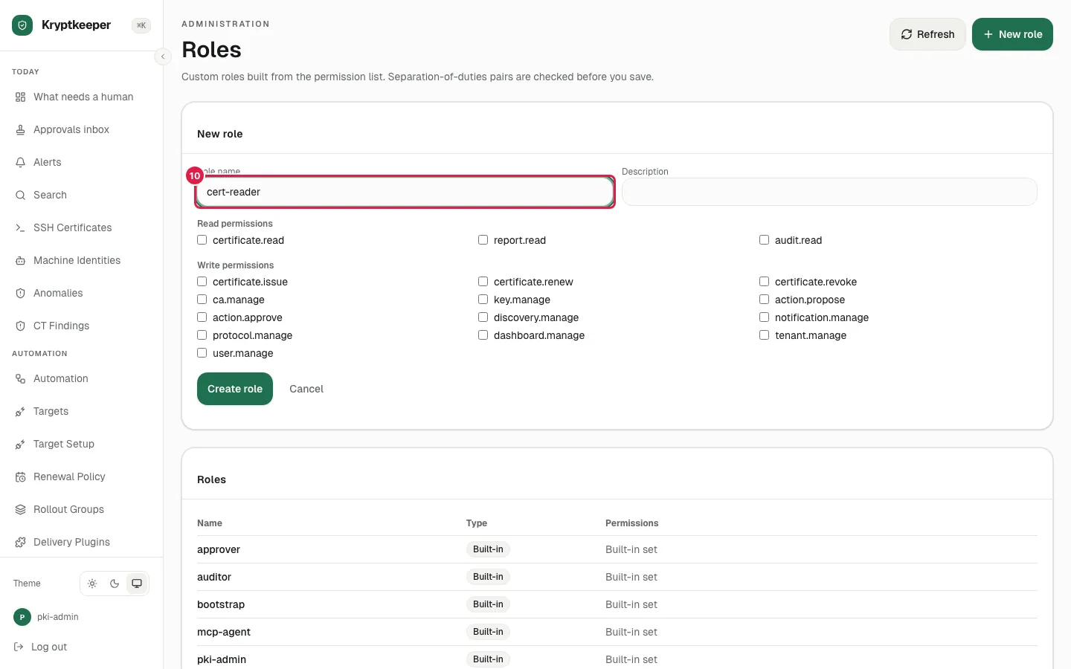Click the Search magnifier icon in sidebar
The image size is (1071, 669).
pos(20,195)
